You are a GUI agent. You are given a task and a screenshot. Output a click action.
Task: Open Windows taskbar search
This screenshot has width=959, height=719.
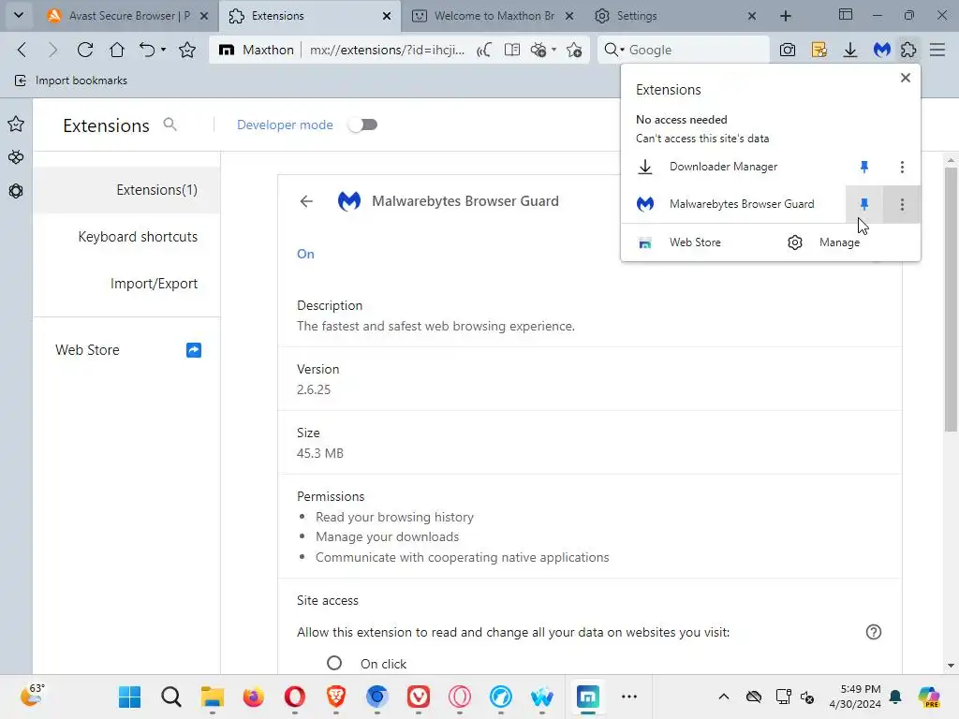(171, 697)
